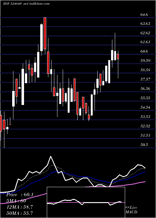
Task: Click the Price : 60.1 readout
Action: point(20,195)
